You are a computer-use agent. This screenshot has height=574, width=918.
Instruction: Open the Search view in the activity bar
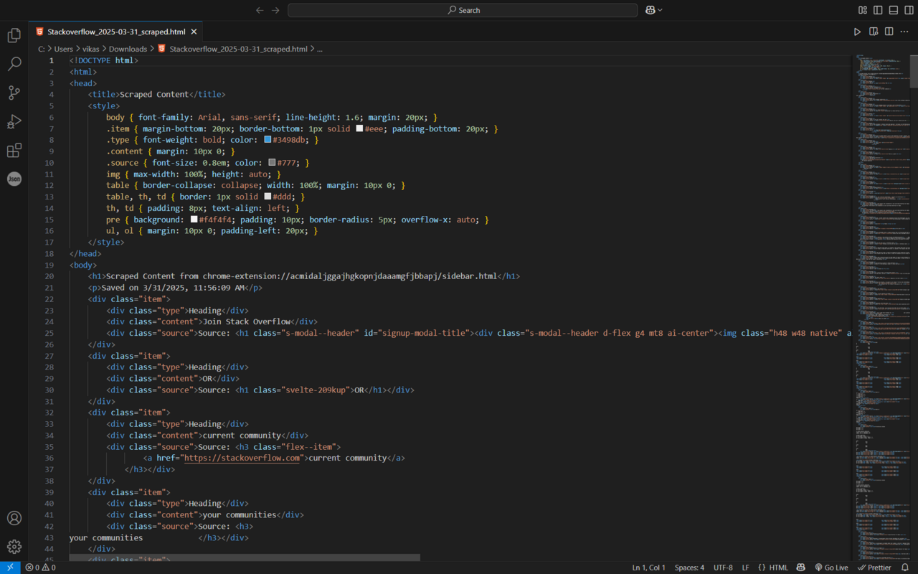tap(14, 64)
